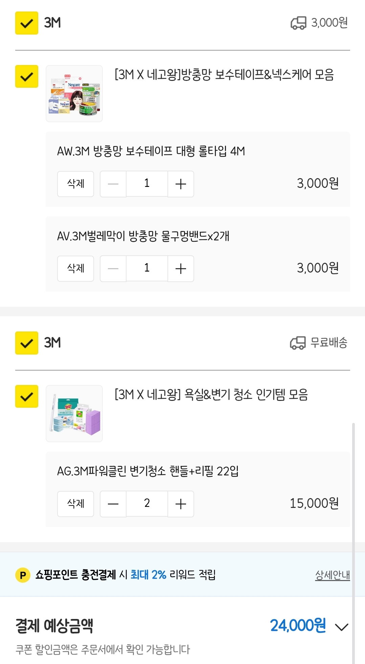Decrease quantity of AG.3M 변기청소 핸들+리필
365x664 pixels.
click(113, 504)
